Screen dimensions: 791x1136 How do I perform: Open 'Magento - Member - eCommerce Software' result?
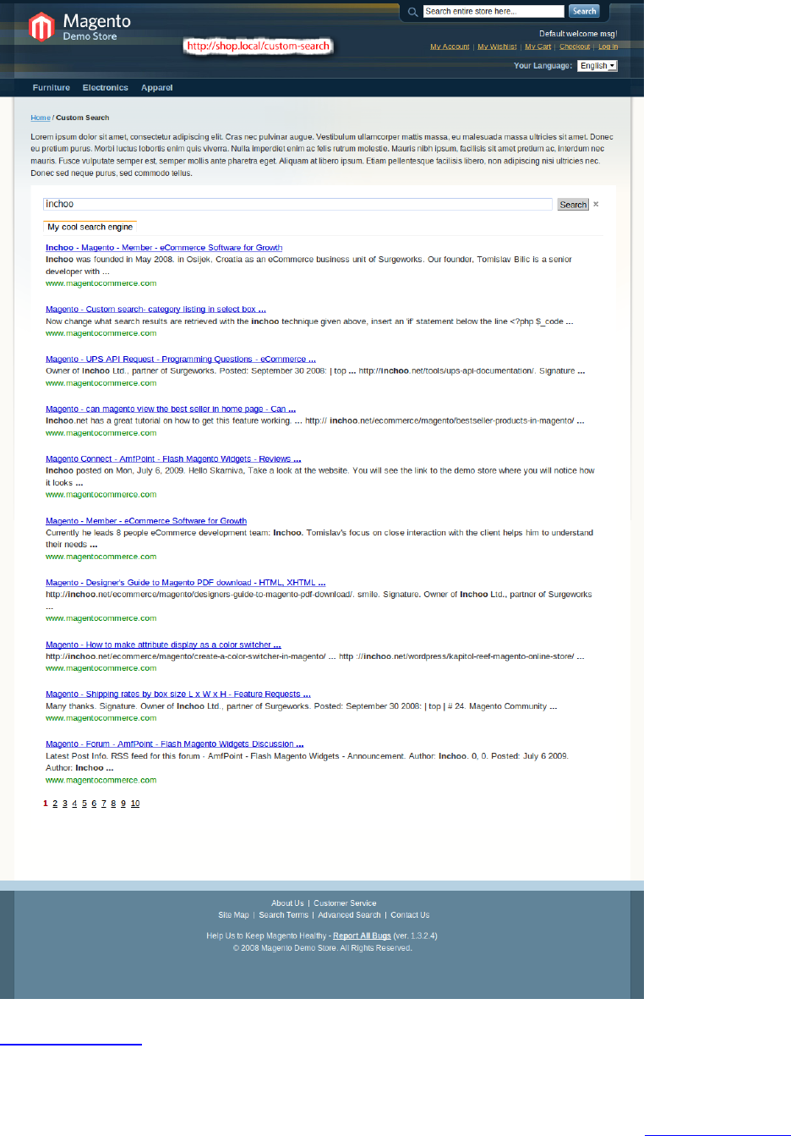tap(146, 521)
